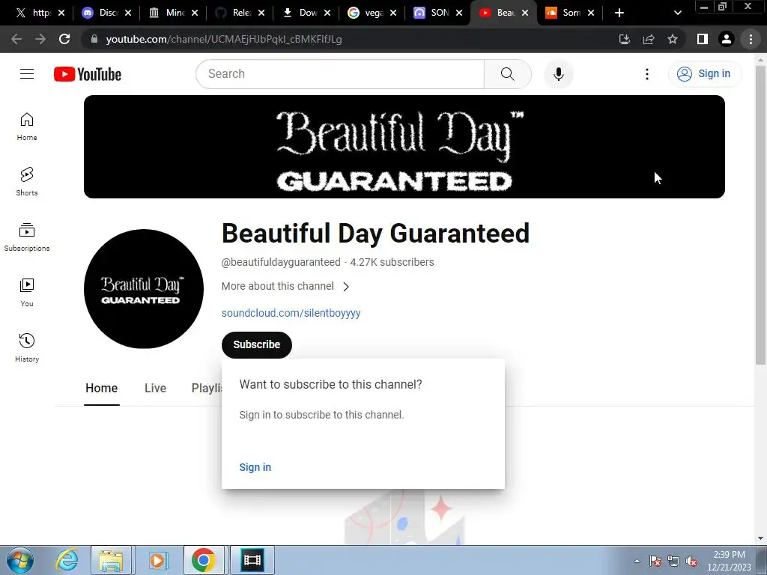Share this page from address bar
Viewport: 767px width, 575px height.
point(649,39)
